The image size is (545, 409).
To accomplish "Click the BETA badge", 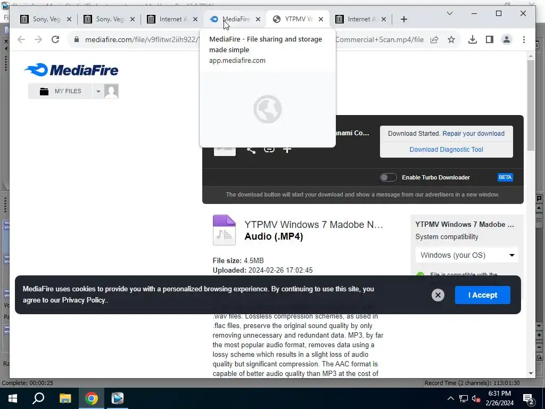I will click(505, 177).
